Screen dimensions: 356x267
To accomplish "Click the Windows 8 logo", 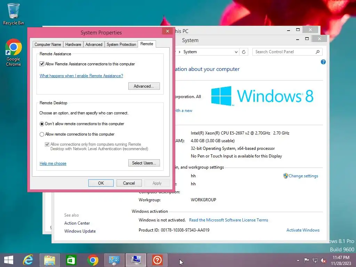I will point(262,96).
